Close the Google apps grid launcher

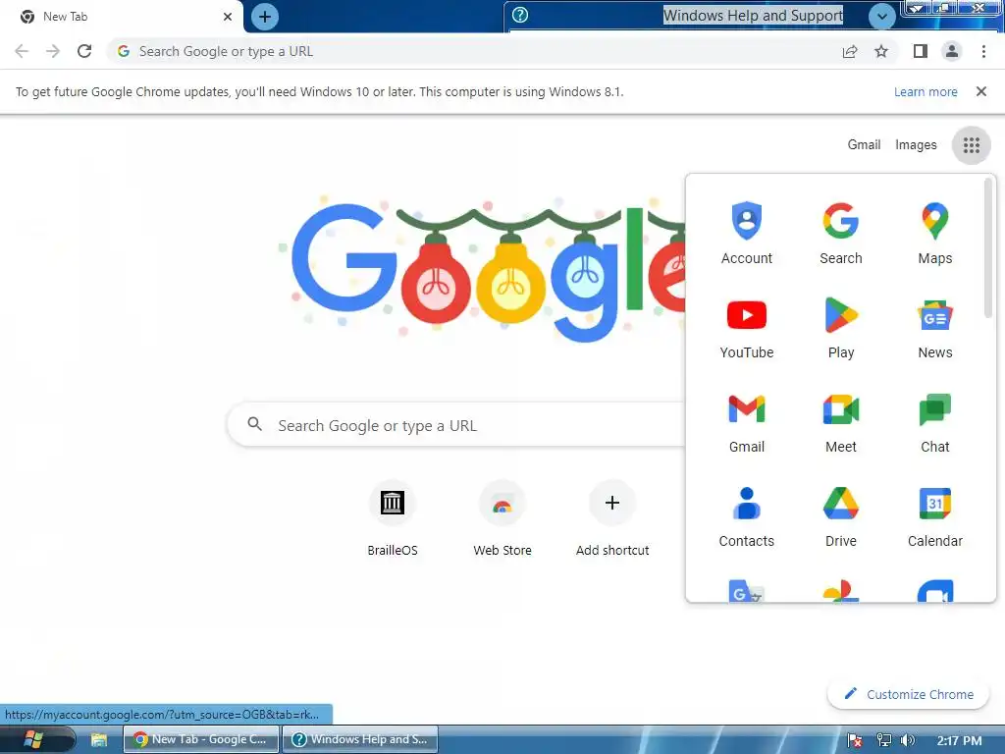(971, 145)
